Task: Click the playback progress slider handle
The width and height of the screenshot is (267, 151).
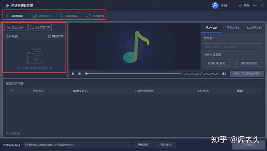Action: coord(86,74)
